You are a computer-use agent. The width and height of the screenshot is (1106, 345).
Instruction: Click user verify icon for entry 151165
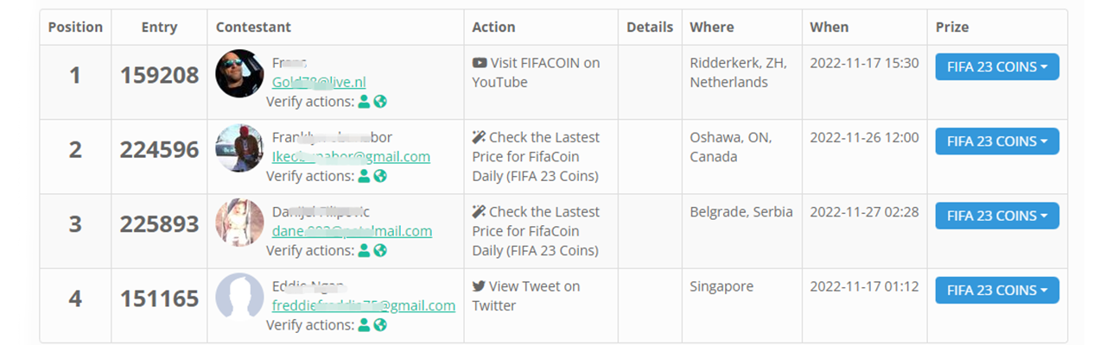364,325
